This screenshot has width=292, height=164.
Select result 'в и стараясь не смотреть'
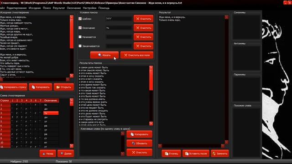93,119
